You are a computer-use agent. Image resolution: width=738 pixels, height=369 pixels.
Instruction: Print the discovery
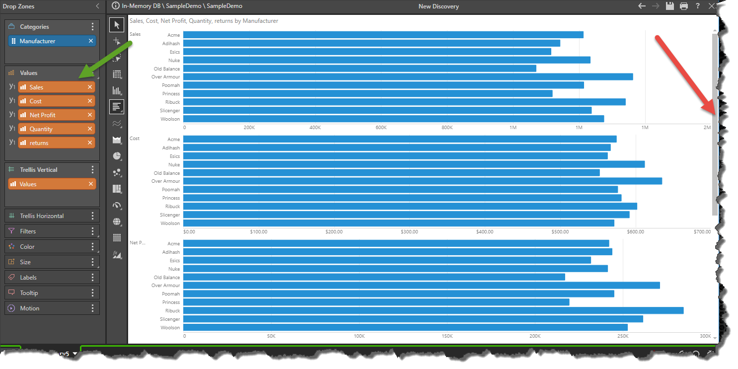(683, 6)
